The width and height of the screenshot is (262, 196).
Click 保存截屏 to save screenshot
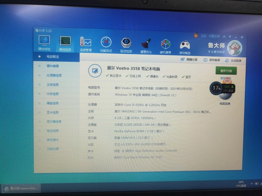[212, 60]
